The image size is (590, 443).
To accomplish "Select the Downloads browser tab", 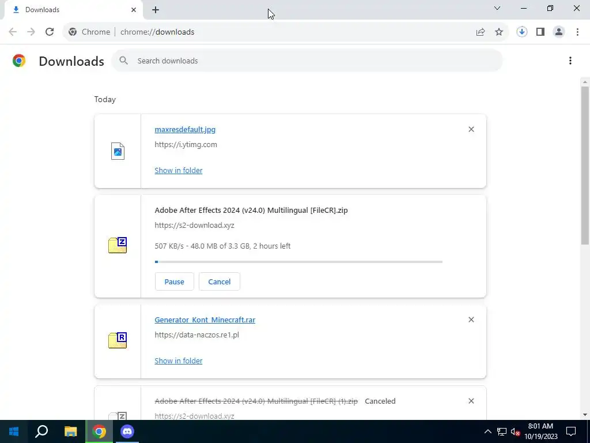I will click(x=73, y=10).
